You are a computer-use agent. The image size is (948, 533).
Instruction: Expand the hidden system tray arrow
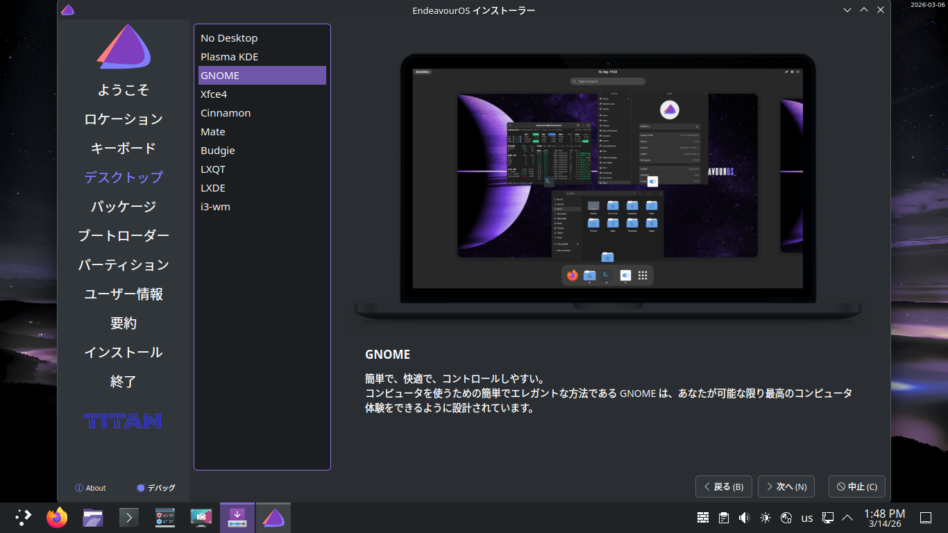click(x=847, y=518)
